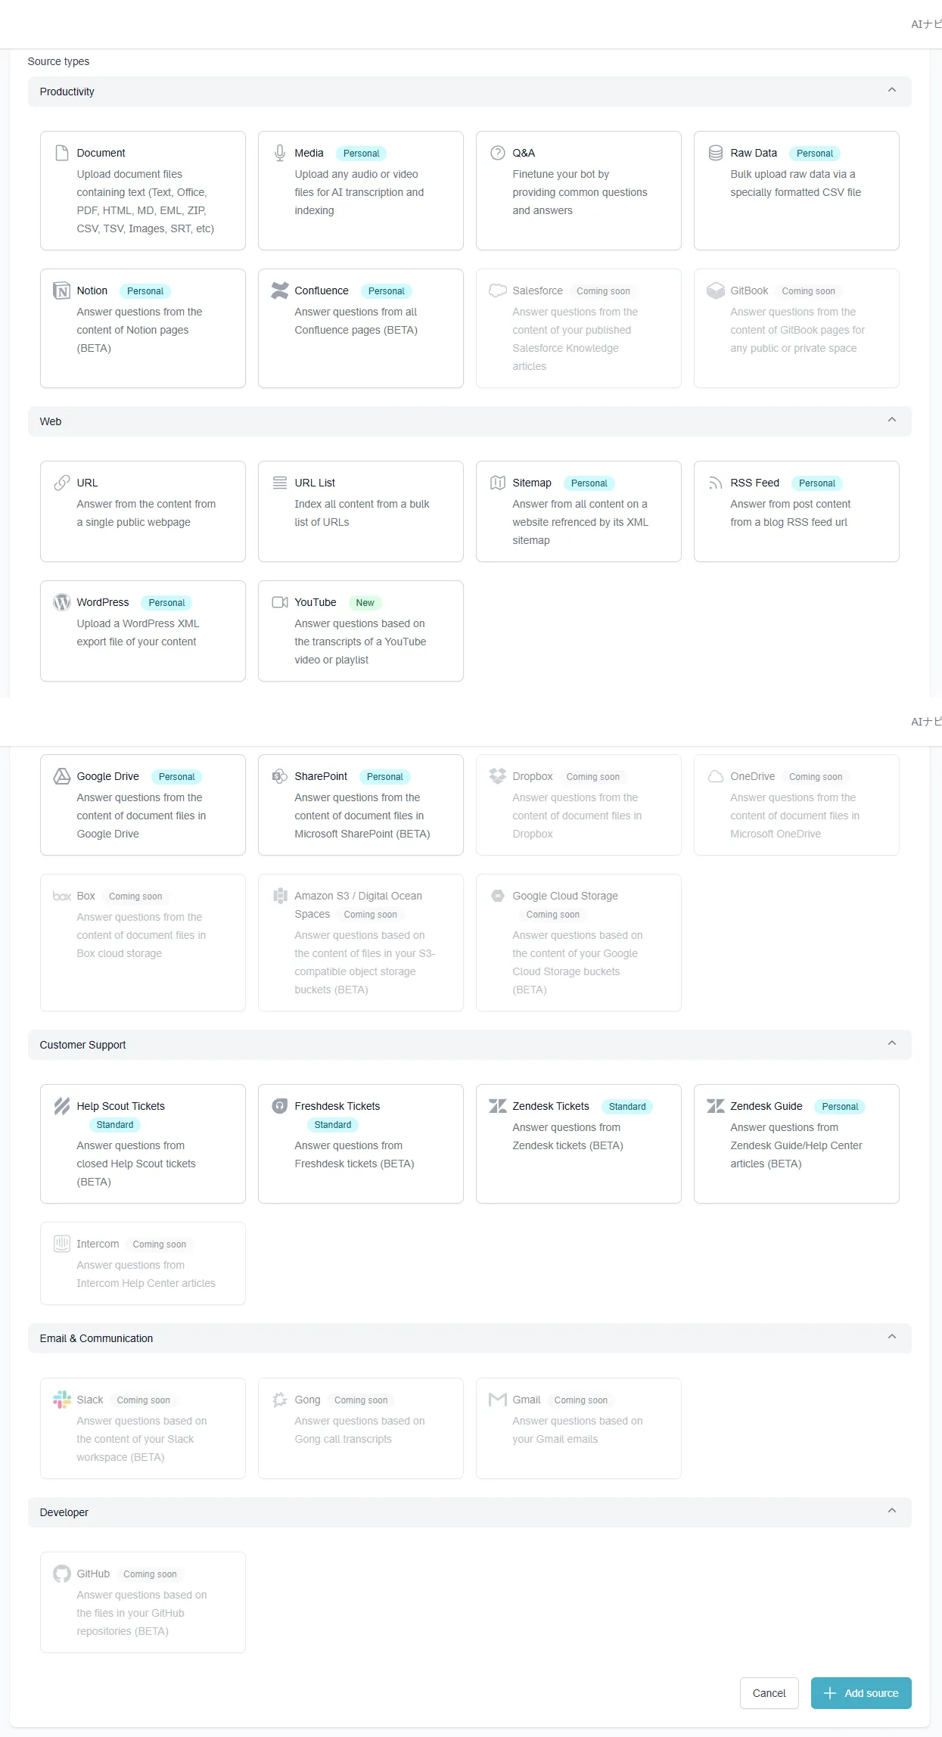Select the SharePoint card title
The height and width of the screenshot is (1737, 942).
coord(321,776)
